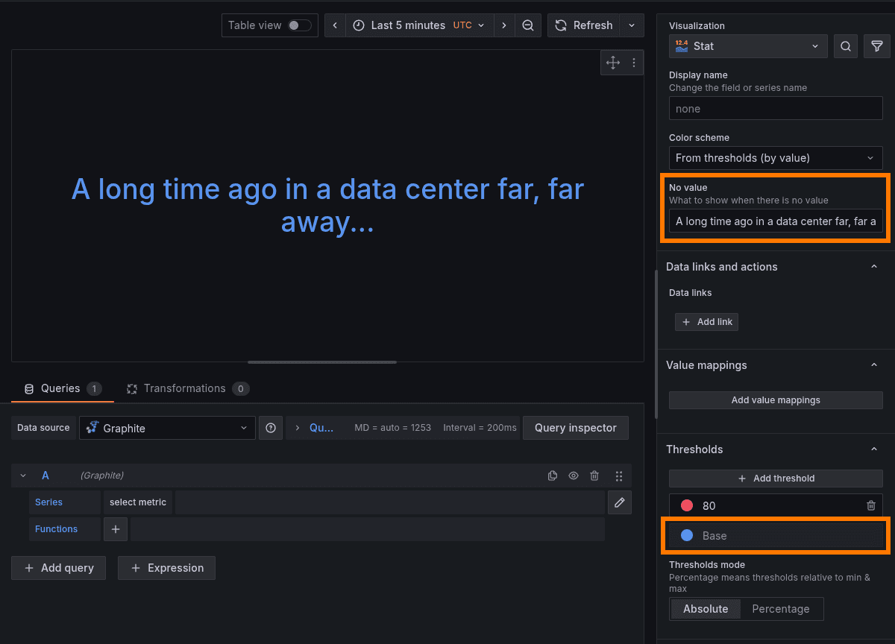Open the Color scheme dropdown
The width and height of the screenshot is (895, 644).
pos(776,157)
